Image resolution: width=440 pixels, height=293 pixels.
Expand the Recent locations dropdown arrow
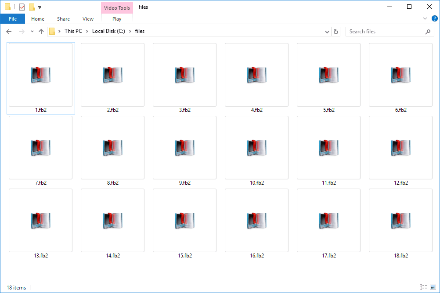(x=32, y=32)
